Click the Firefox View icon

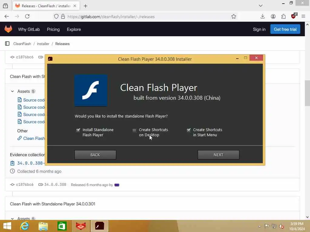[5, 6]
